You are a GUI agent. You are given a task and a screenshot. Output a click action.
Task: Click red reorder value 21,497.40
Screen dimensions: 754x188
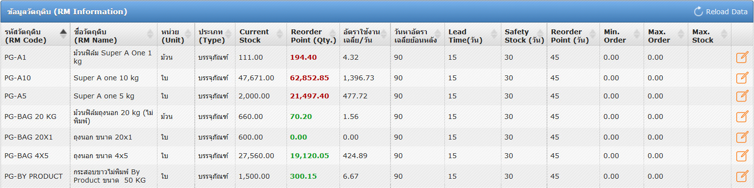tap(310, 96)
